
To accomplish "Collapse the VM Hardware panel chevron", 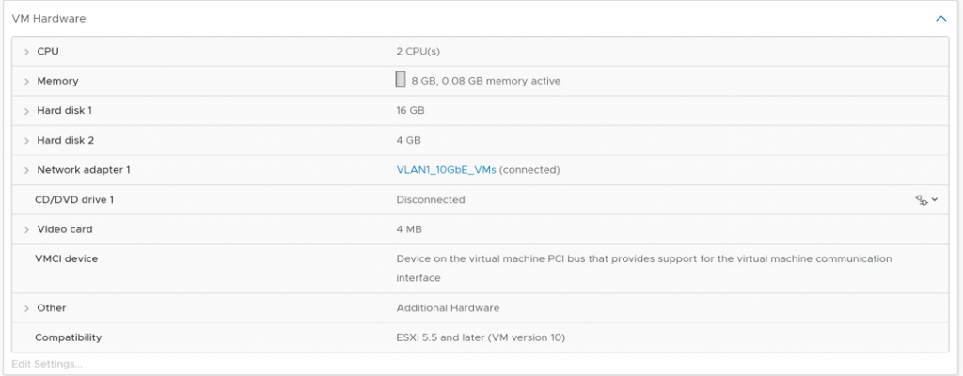I will click(940, 18).
